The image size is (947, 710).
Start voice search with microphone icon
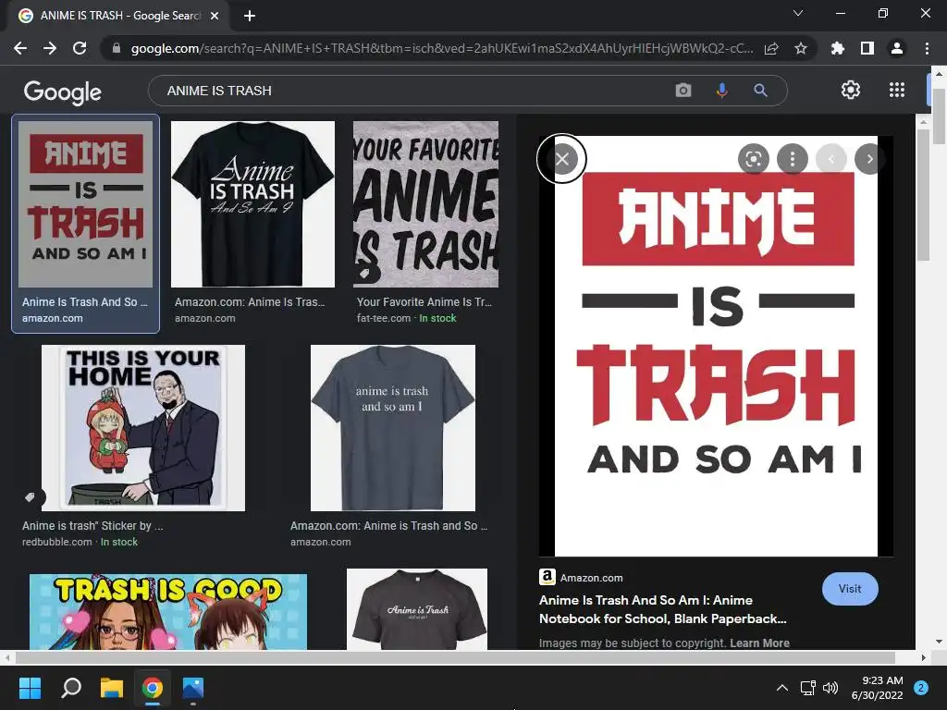(x=721, y=91)
